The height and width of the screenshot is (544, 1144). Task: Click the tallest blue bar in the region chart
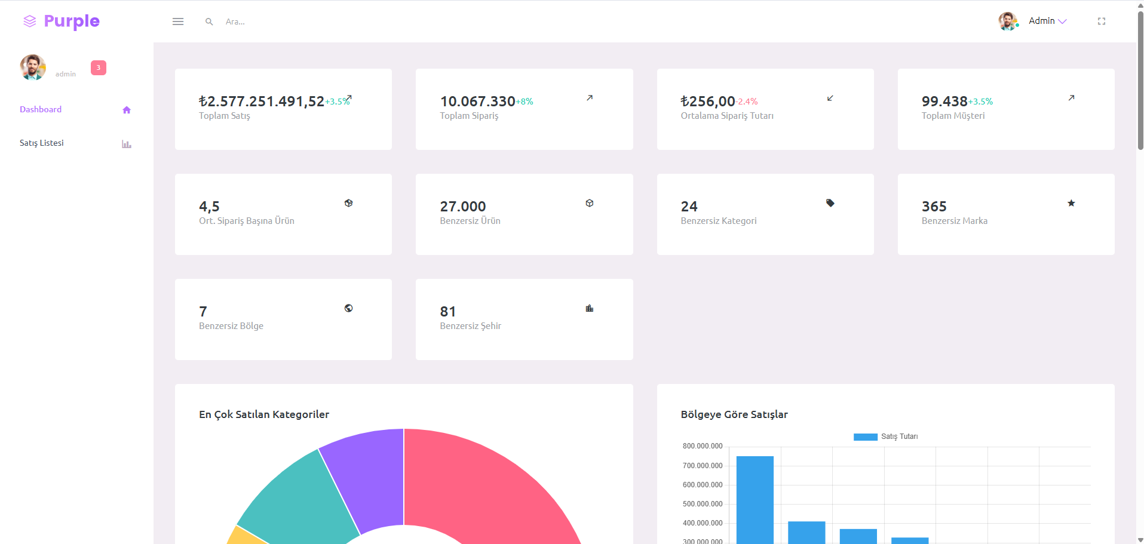755,500
